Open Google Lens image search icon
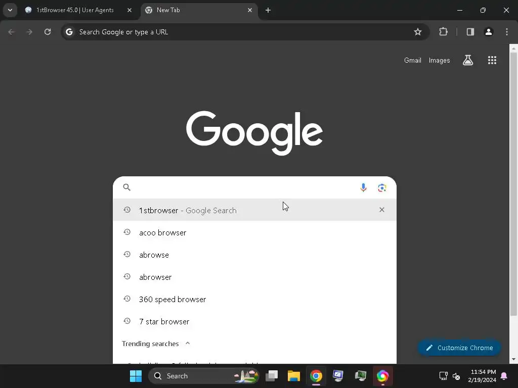The width and height of the screenshot is (518, 388). 382,188
